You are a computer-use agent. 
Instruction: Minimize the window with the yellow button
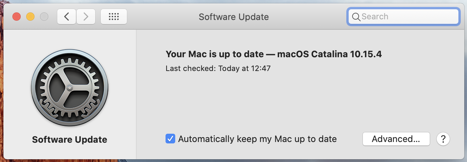point(30,17)
